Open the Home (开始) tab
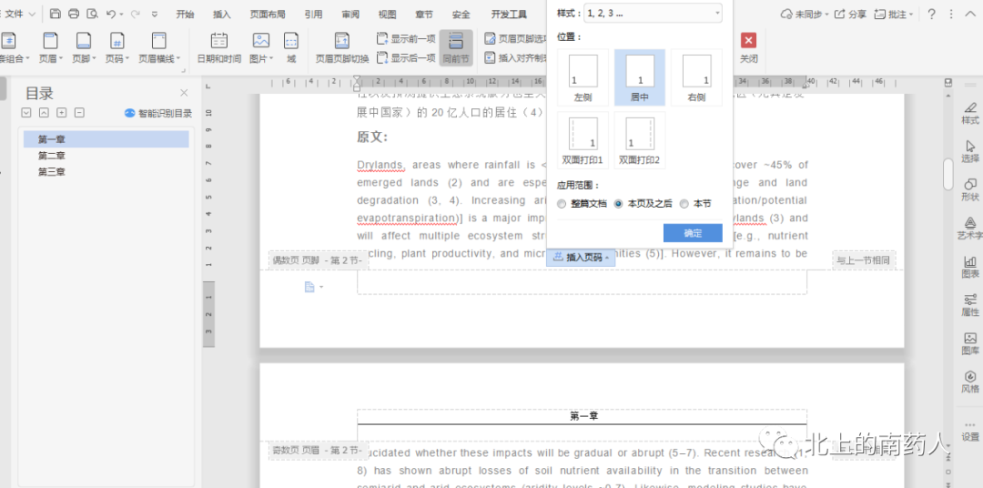Viewport: 983px width, 488px height. (x=185, y=14)
